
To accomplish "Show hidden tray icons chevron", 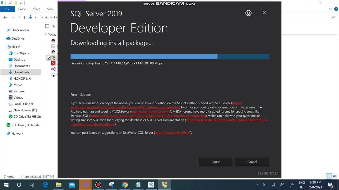I will [x=256, y=185].
